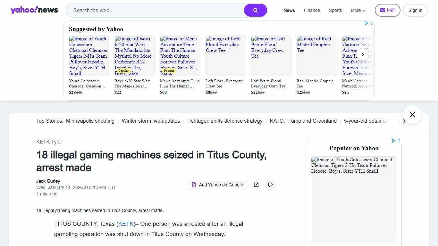The image size is (438, 246).
Task: Open ad options dots in sidebar ad
Action: pos(399,141)
